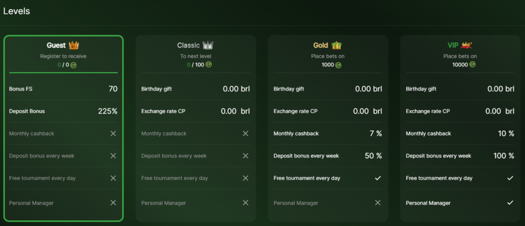This screenshot has height=226, width=525.
Task: Click the Gold Monthly cashback 7 % value
Action: click(376, 133)
